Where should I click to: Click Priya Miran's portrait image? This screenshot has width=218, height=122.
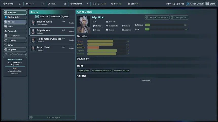(84, 24)
